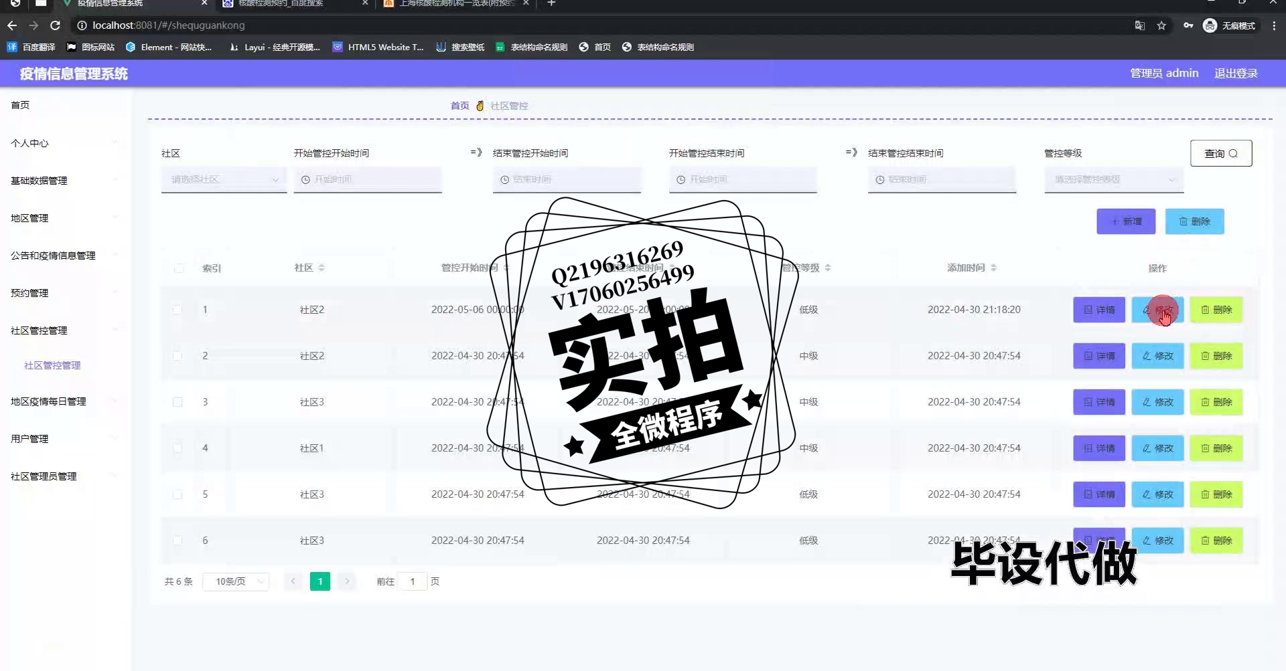Open the password key icon
The width and height of the screenshot is (1286, 671).
coord(1188,25)
